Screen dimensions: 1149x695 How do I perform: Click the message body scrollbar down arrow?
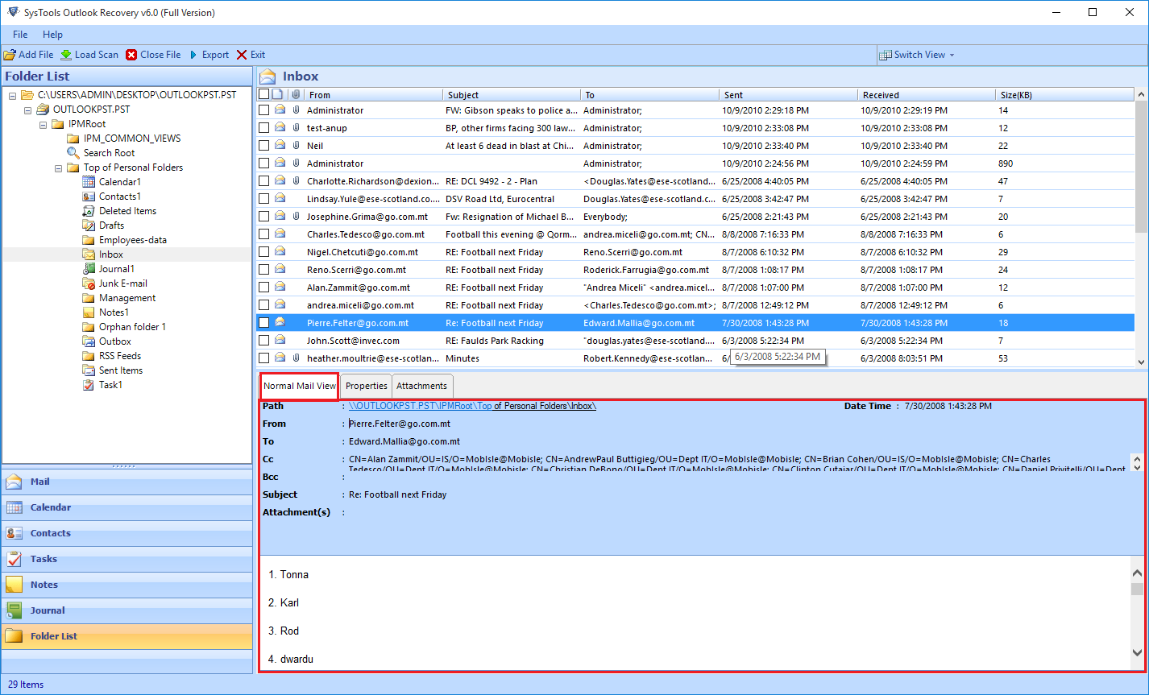(x=1137, y=653)
